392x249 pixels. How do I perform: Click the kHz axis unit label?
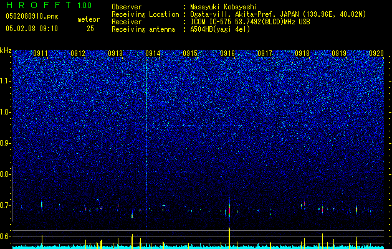[6, 50]
